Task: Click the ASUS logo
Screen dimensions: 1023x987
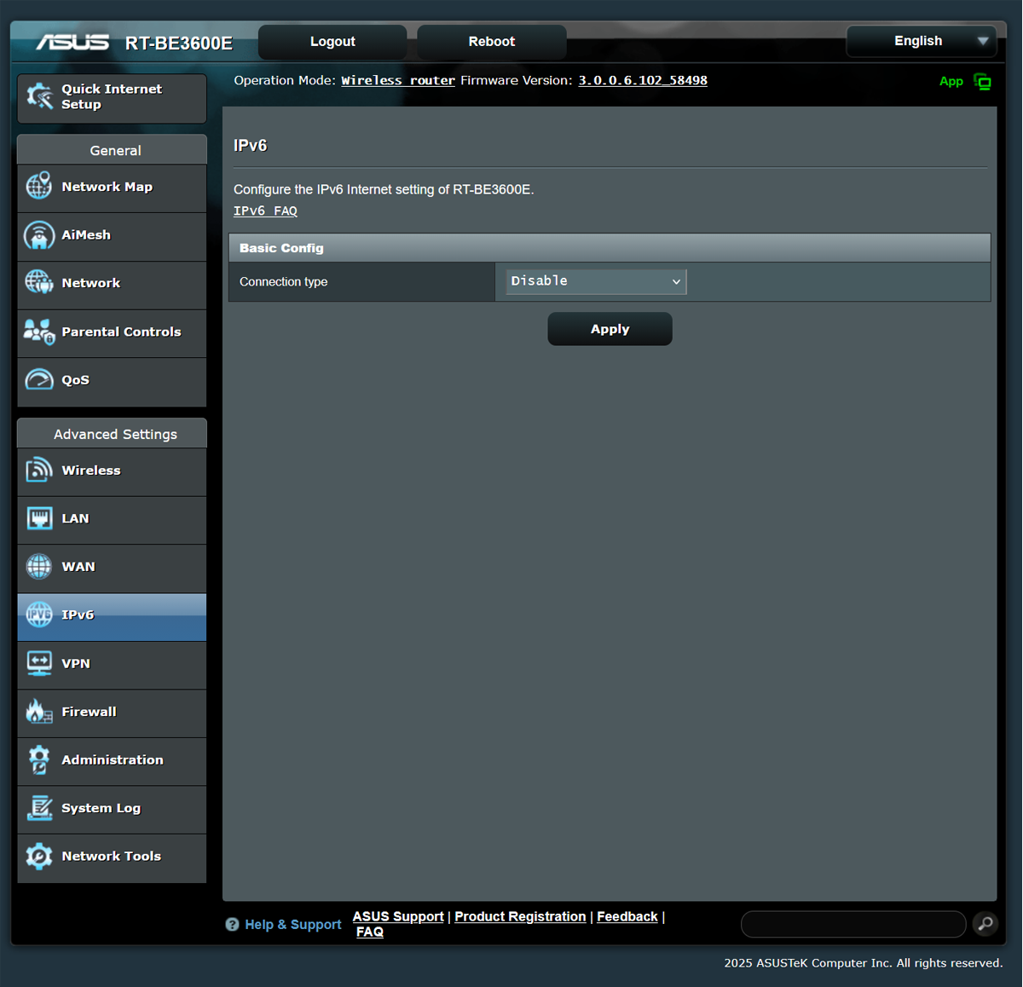Action: click(72, 42)
